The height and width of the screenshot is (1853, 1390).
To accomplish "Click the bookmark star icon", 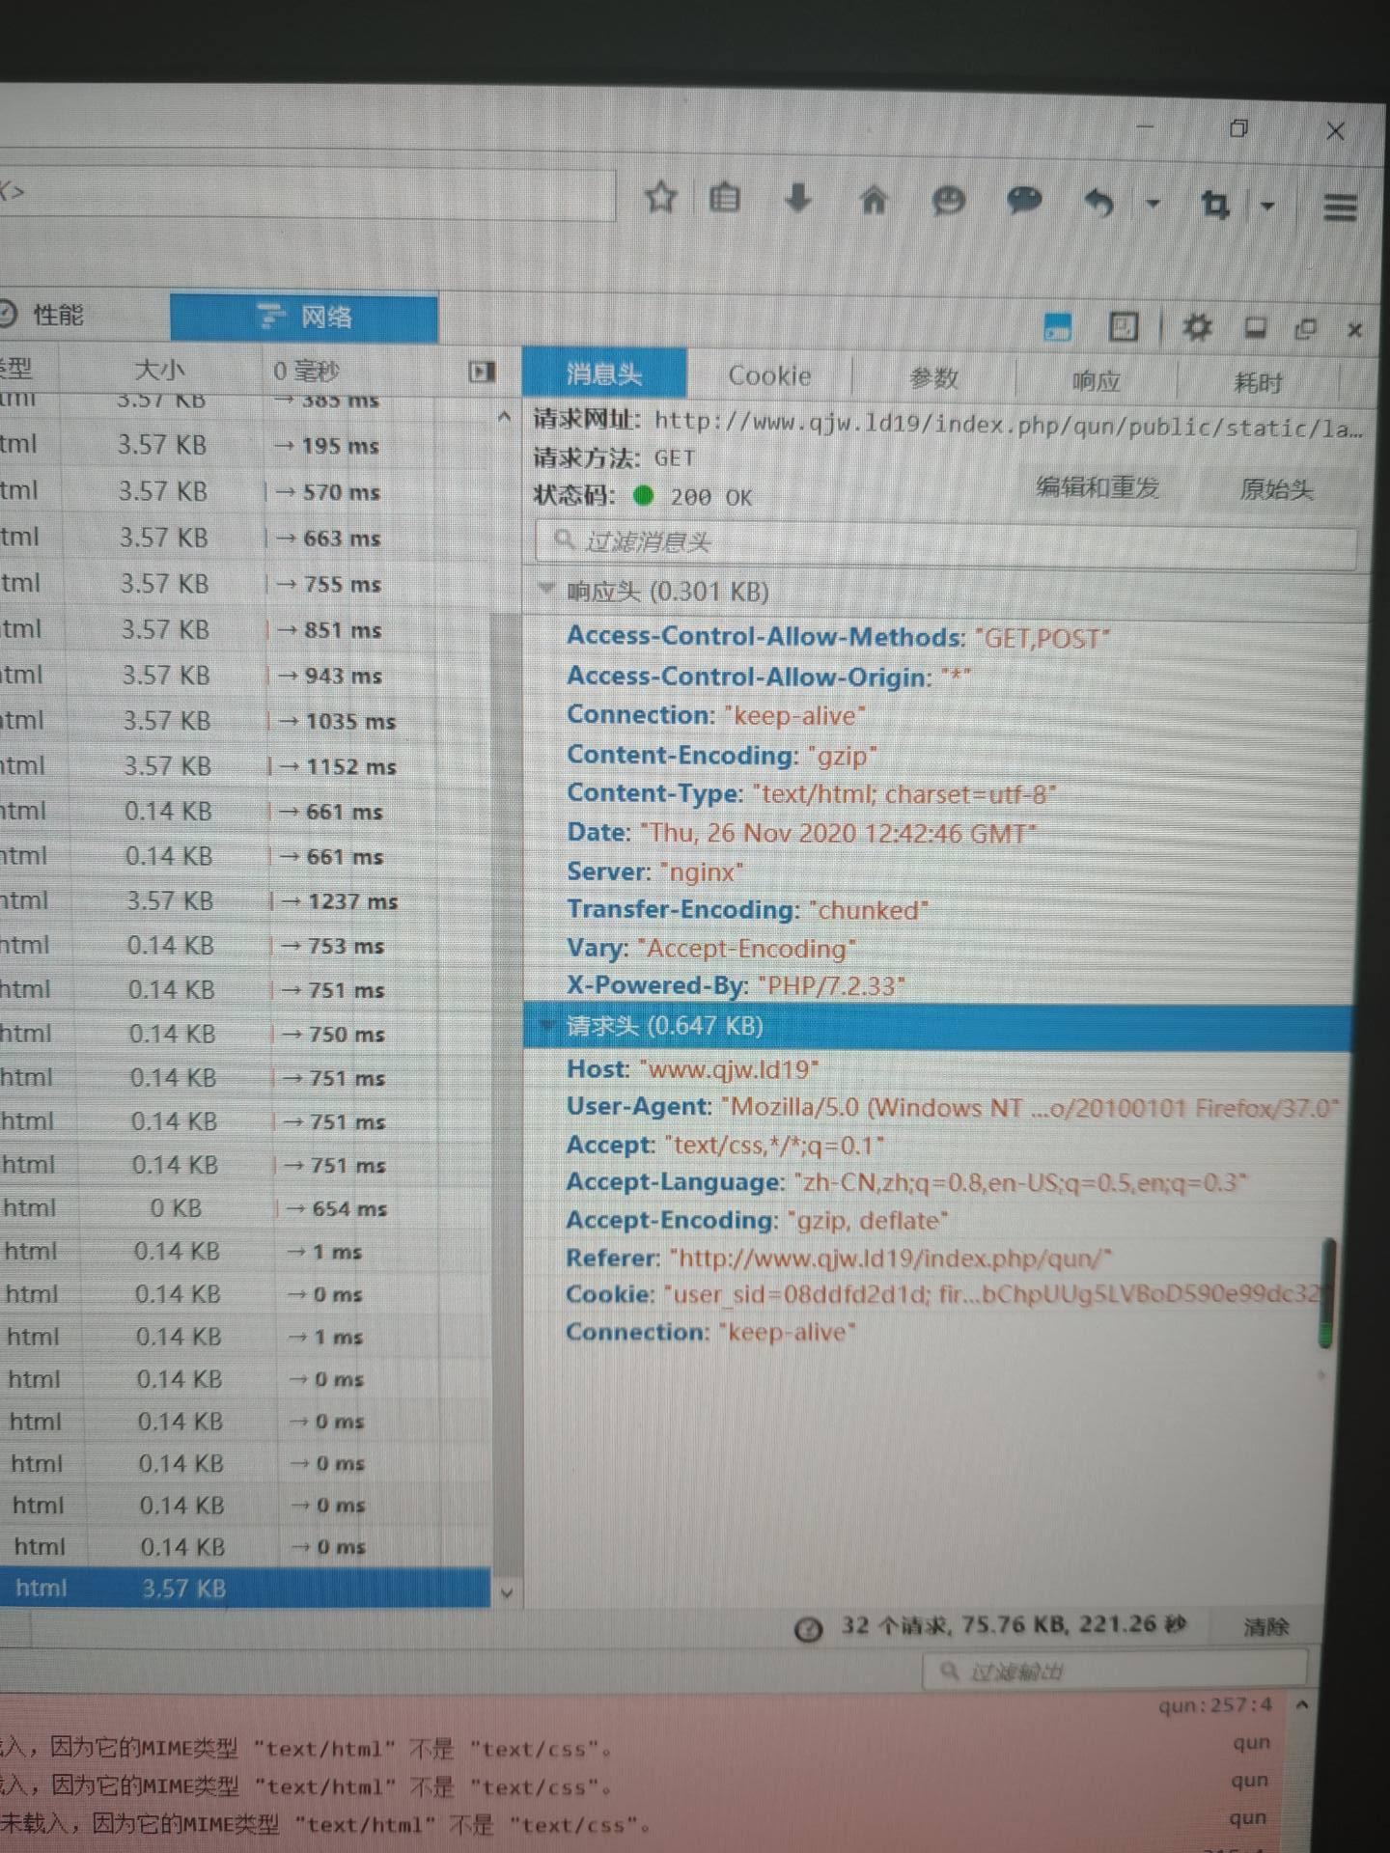I will (x=661, y=198).
